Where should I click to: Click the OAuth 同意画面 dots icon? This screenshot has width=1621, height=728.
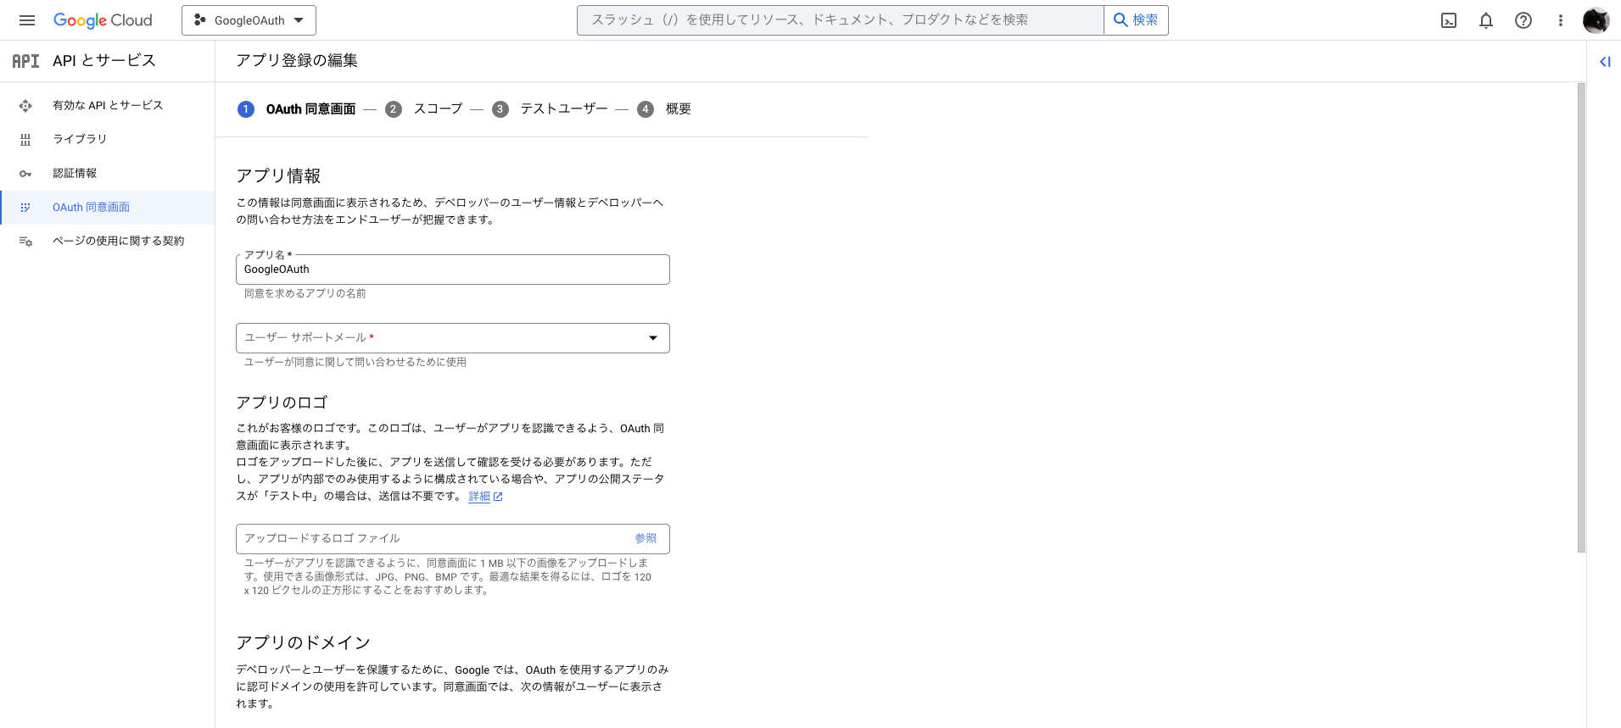coord(25,208)
